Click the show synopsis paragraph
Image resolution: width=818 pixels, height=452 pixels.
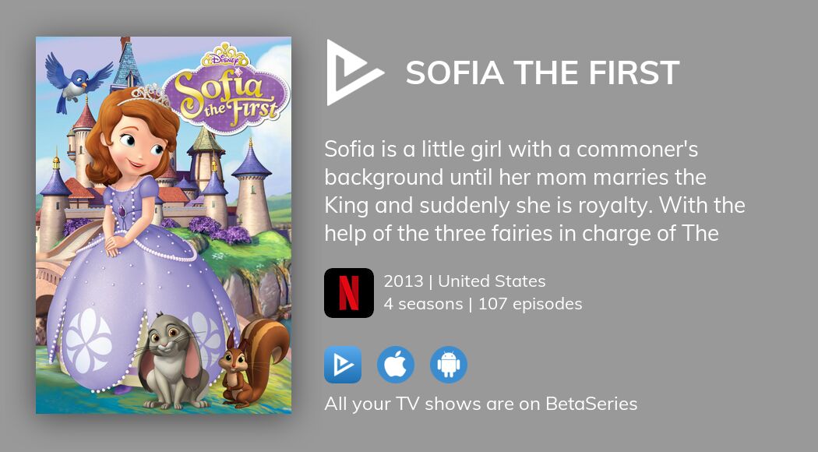click(534, 191)
